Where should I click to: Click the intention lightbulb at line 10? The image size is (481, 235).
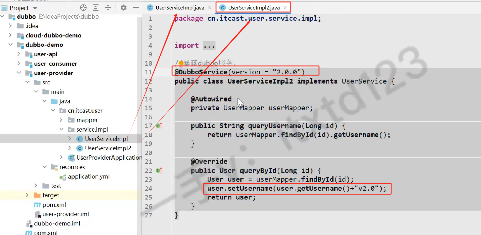pos(181,63)
